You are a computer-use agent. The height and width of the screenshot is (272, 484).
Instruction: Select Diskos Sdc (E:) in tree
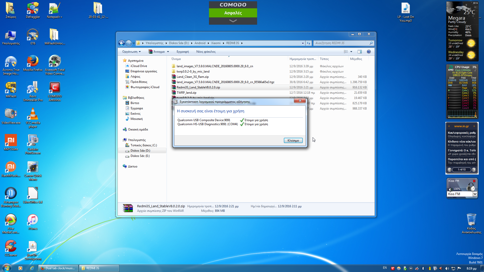(140, 156)
